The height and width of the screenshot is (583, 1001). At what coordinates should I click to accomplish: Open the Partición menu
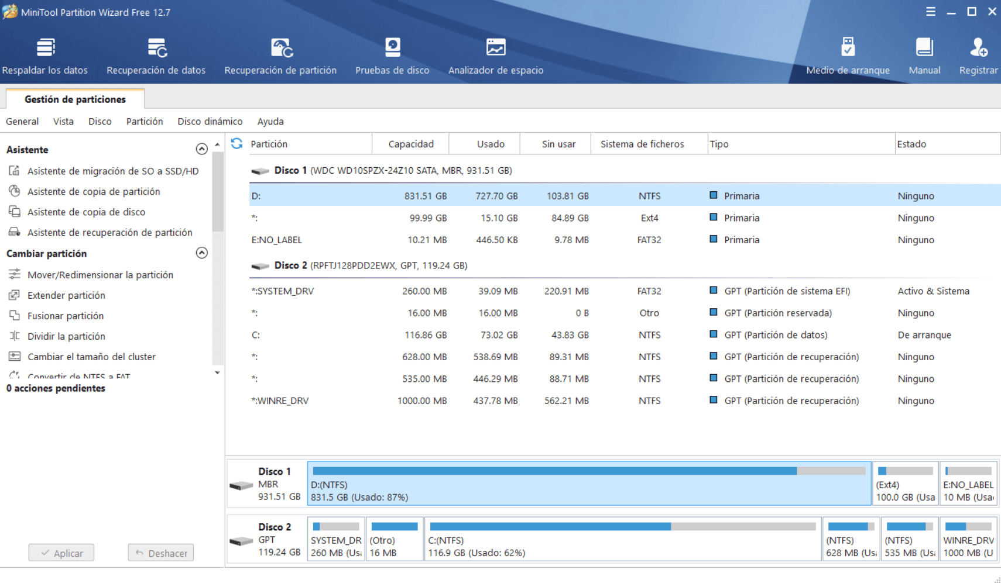(145, 122)
